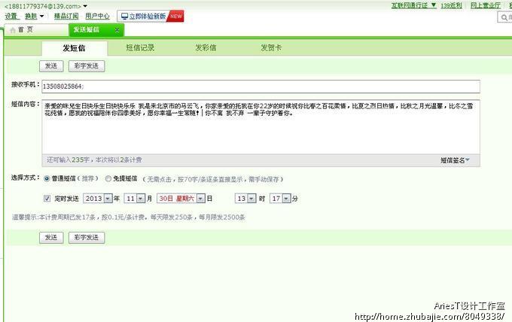This screenshot has height=322, width=512.
Task: Click the bottom 发送 button
Action: tap(51, 238)
